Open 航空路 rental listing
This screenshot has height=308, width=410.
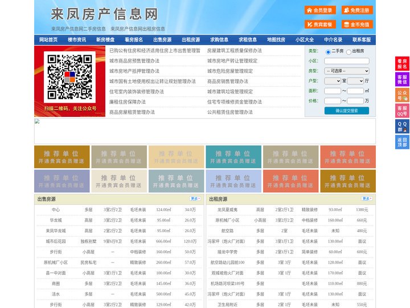227,231
